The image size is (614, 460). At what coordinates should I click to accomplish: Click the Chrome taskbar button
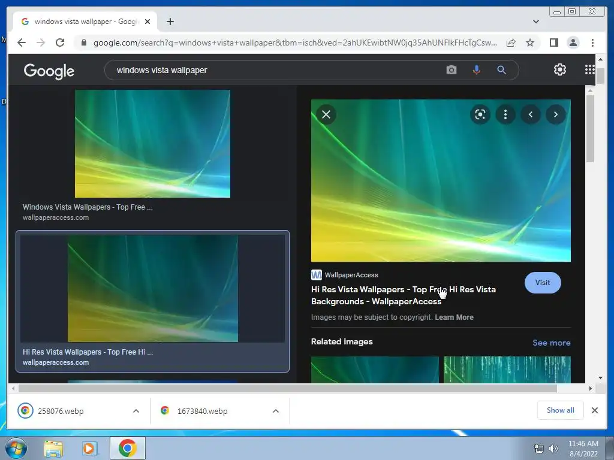128,448
